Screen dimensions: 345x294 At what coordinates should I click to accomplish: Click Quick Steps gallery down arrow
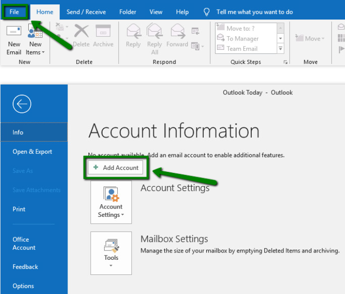[x=280, y=39]
